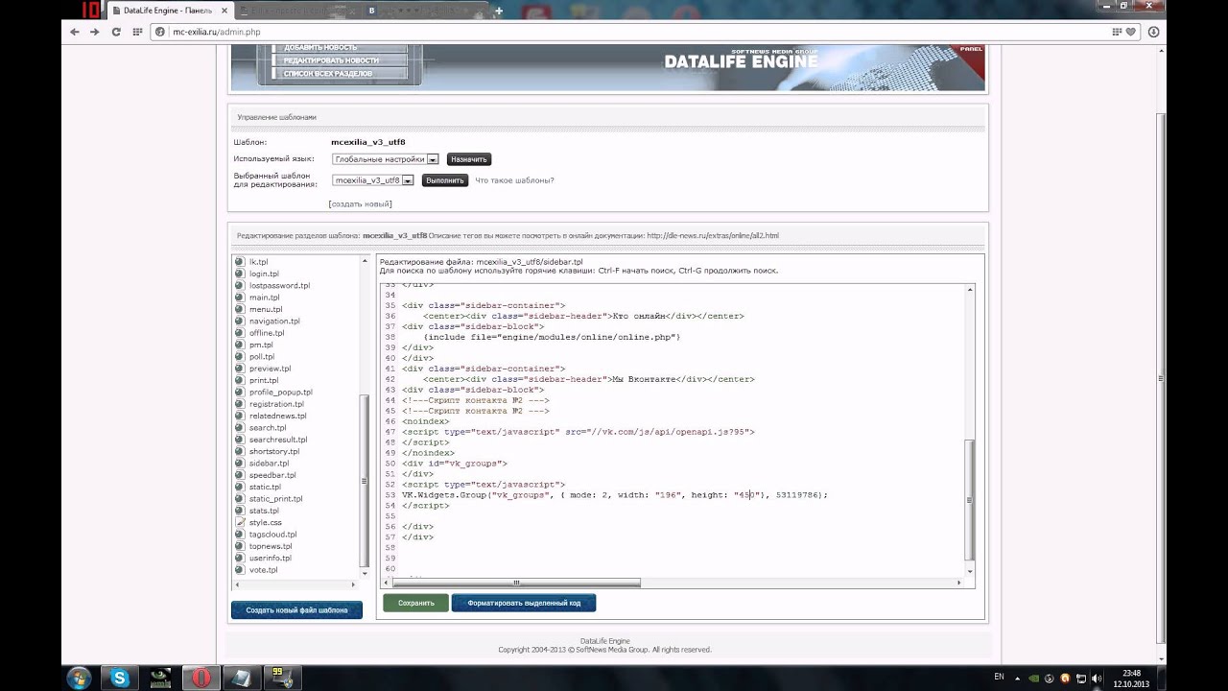
Task: Click 'создать новый' template link
Action: [360, 203]
